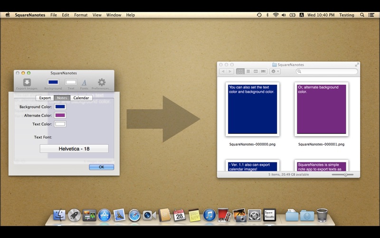The height and width of the screenshot is (238, 380).
Task: Switch Finder to Cover Flow view
Action: click(x=264, y=71)
